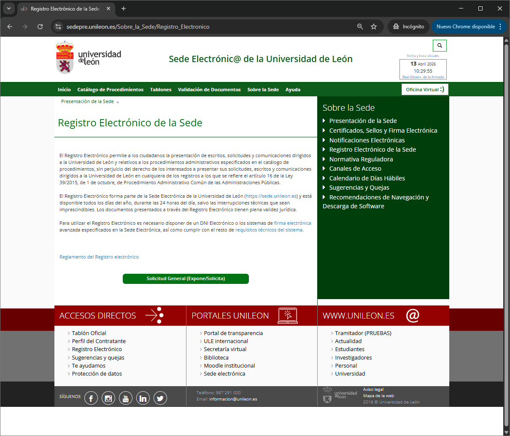Expand Certificados, Sellos y Firma Electrónica

click(383, 131)
